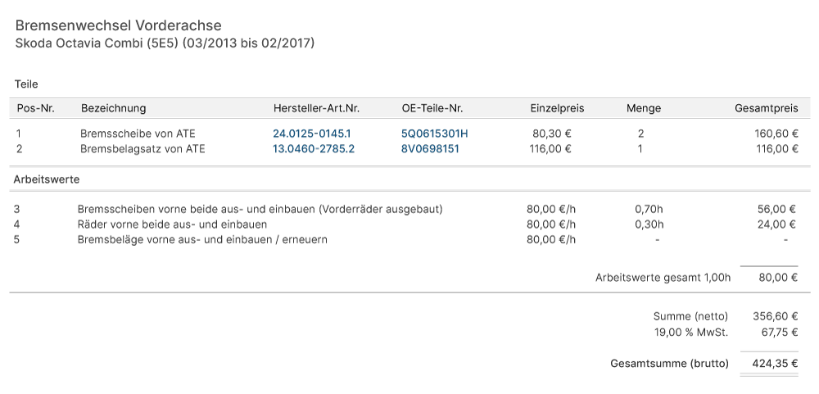Click the Menge column header
The width and height of the screenshot is (819, 394).
tap(644, 108)
